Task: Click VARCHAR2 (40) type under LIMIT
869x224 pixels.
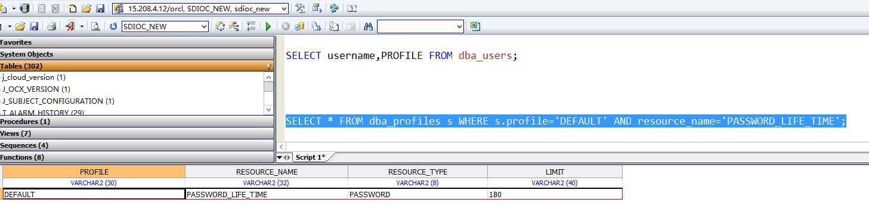Action: [x=555, y=183]
